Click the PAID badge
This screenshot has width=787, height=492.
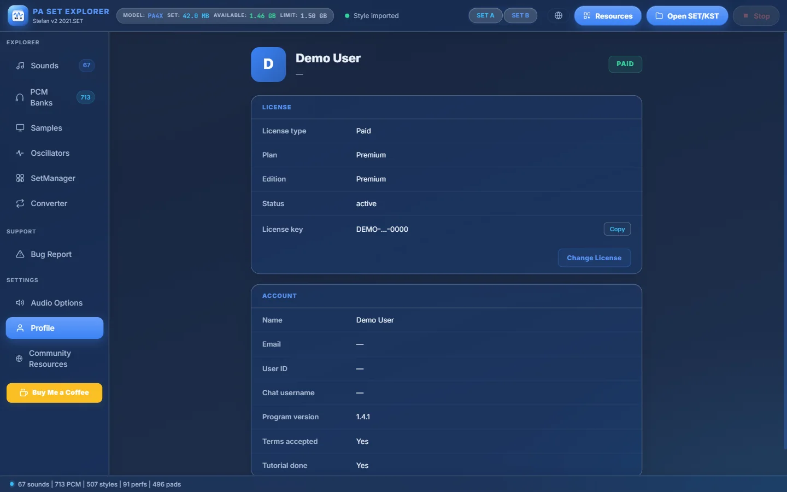click(x=625, y=64)
